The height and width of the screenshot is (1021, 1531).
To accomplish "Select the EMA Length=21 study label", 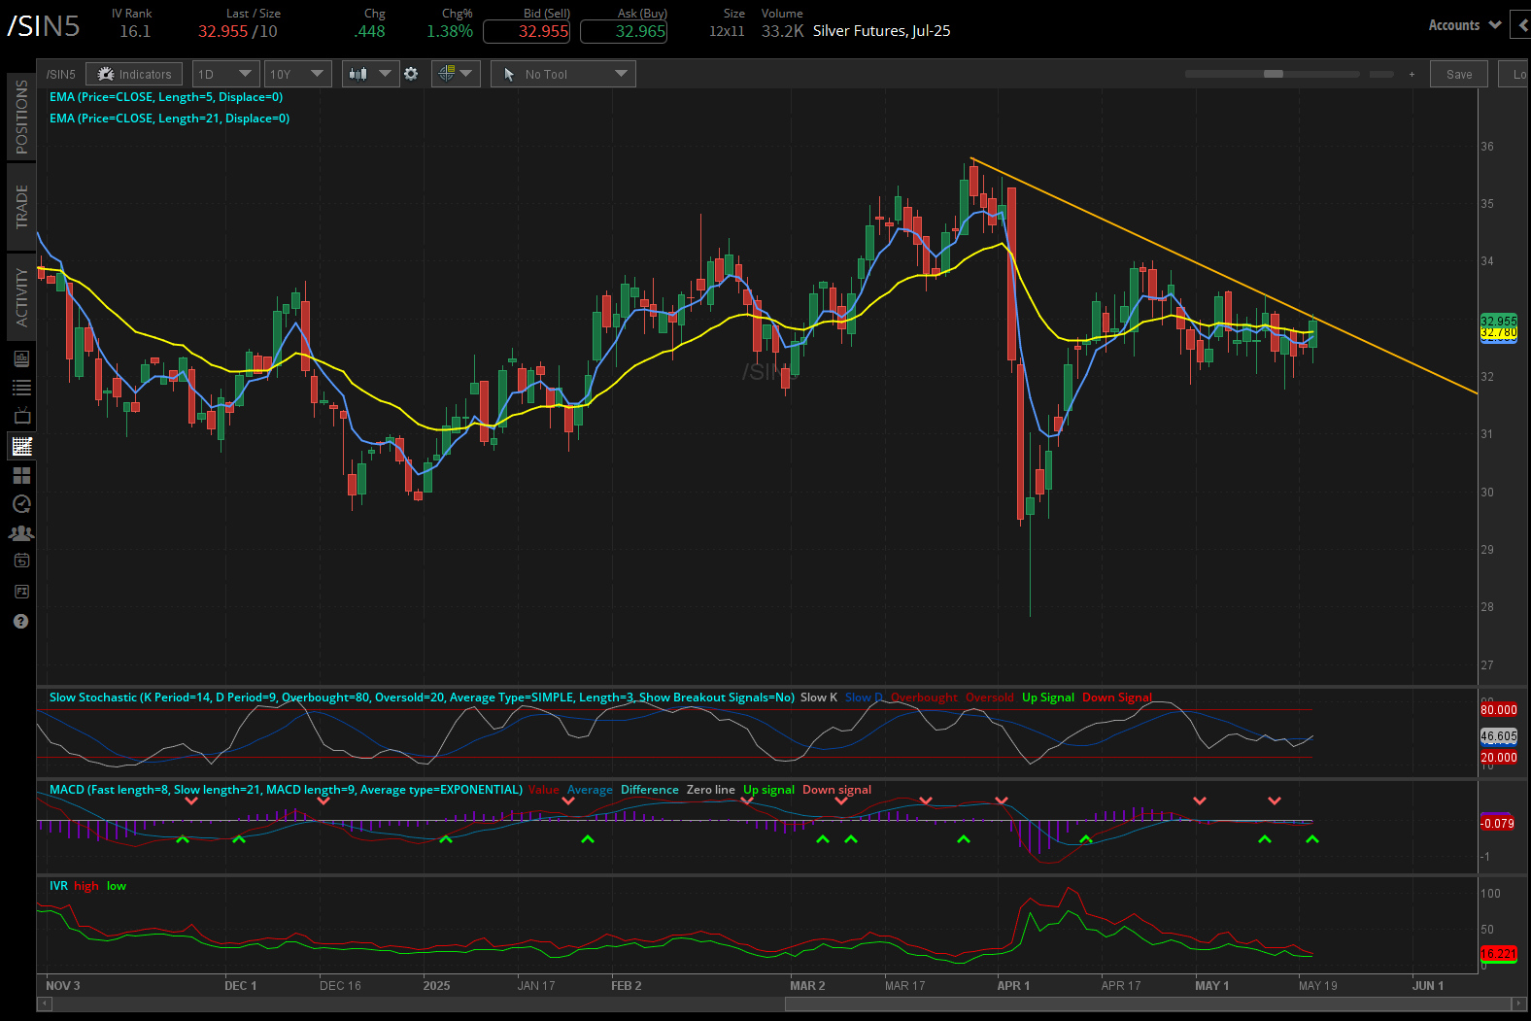I will 169,119.
